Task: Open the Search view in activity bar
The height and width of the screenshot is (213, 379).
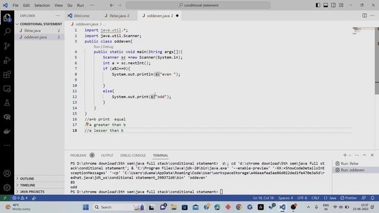Action: click(7, 31)
